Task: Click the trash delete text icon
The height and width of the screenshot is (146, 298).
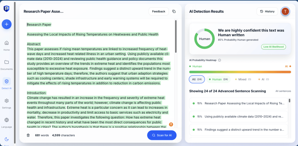Action: [x=28, y=135]
